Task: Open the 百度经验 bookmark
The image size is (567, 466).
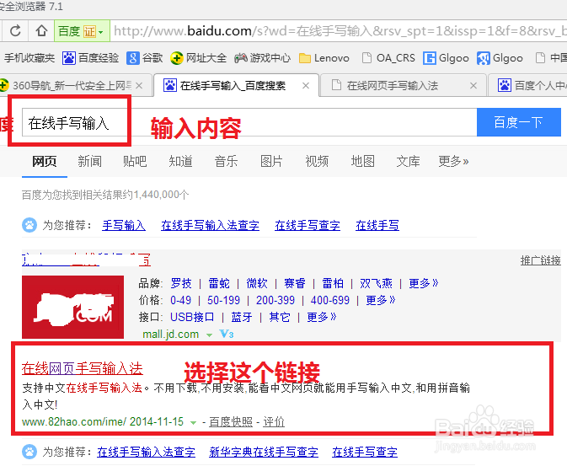Action: (x=90, y=58)
